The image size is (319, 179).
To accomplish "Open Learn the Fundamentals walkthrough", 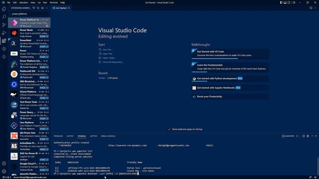I will [x=230, y=67].
